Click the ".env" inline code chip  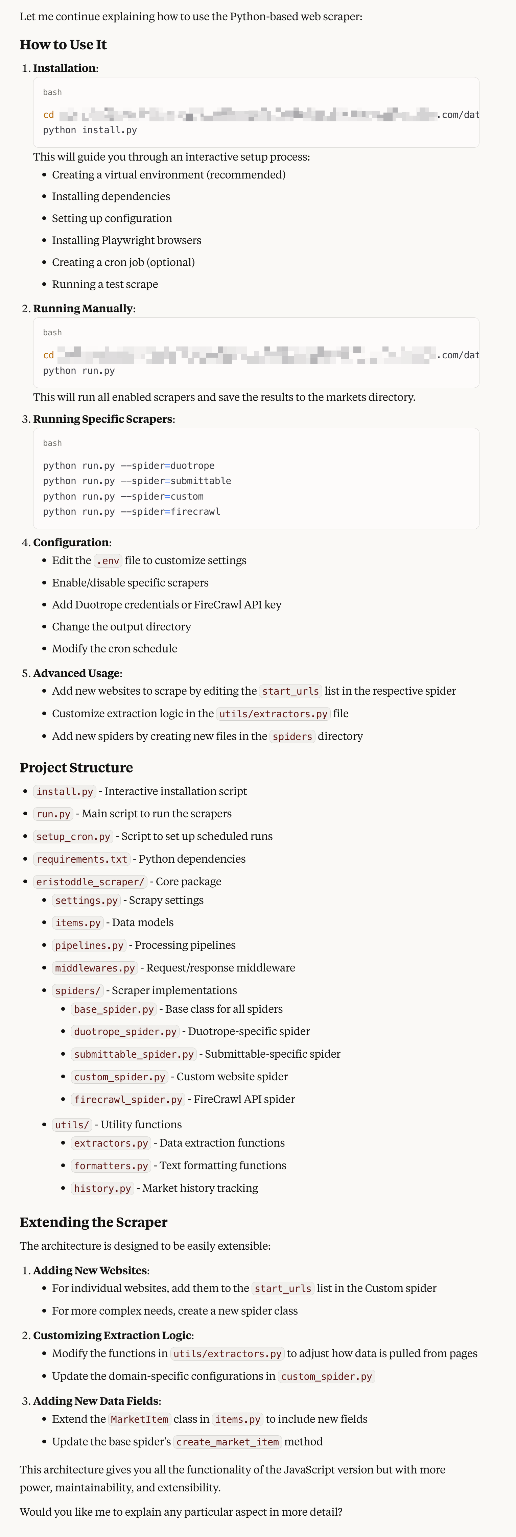(108, 561)
